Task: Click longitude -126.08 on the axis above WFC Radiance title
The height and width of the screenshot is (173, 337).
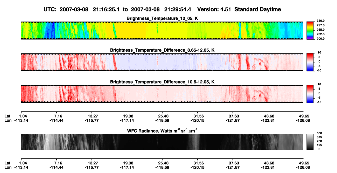Action: (x=303, y=120)
